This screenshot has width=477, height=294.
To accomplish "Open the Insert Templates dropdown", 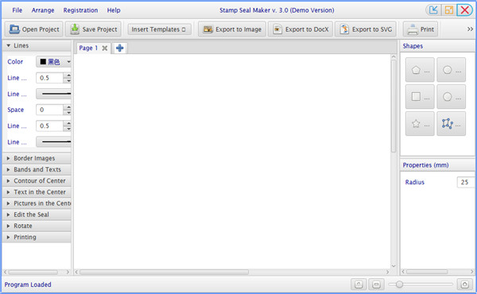I will click(x=160, y=29).
